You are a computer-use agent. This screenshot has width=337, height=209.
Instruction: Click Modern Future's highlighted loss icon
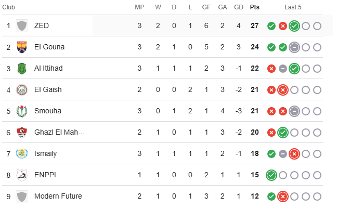tap(283, 197)
